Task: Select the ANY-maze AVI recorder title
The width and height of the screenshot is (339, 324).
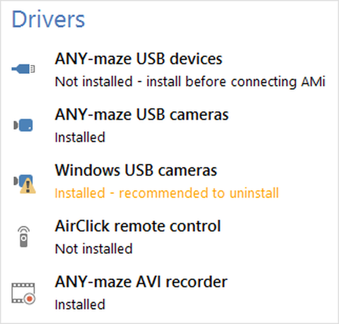Action: (x=141, y=282)
